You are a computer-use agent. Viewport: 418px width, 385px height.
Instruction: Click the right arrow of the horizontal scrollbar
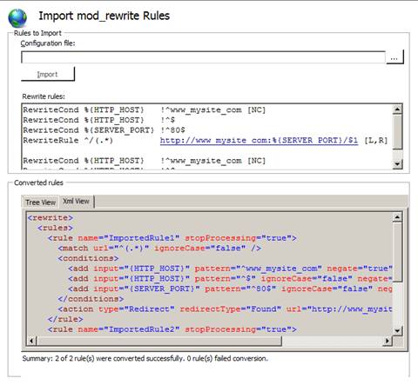point(388,341)
